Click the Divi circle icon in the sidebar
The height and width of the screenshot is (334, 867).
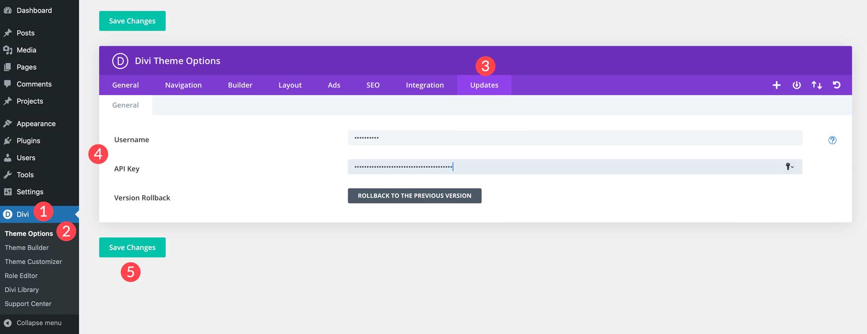tap(8, 214)
